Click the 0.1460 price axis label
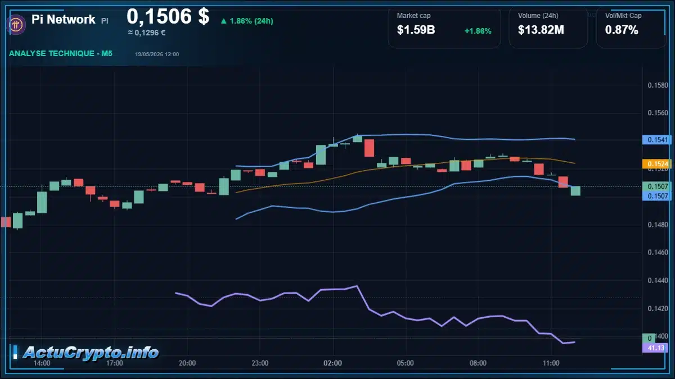The height and width of the screenshot is (379, 675). click(x=657, y=253)
